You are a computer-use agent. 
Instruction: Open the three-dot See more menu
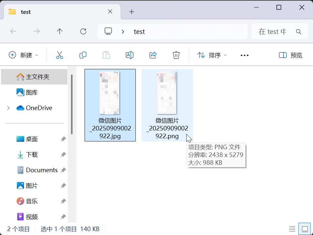coord(245,55)
